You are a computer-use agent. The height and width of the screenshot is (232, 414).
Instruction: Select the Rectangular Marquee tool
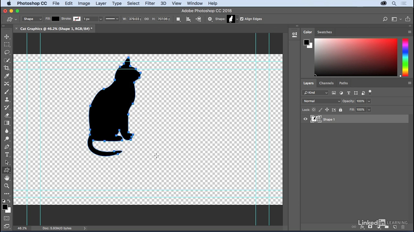coord(7,44)
